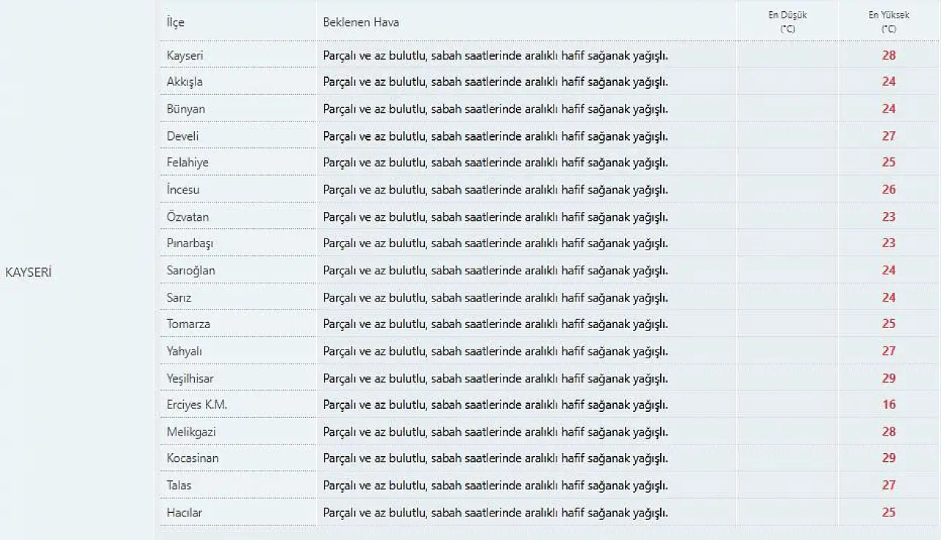The height and width of the screenshot is (540, 941).
Task: Select the Yahyalı district name
Action: [185, 352]
